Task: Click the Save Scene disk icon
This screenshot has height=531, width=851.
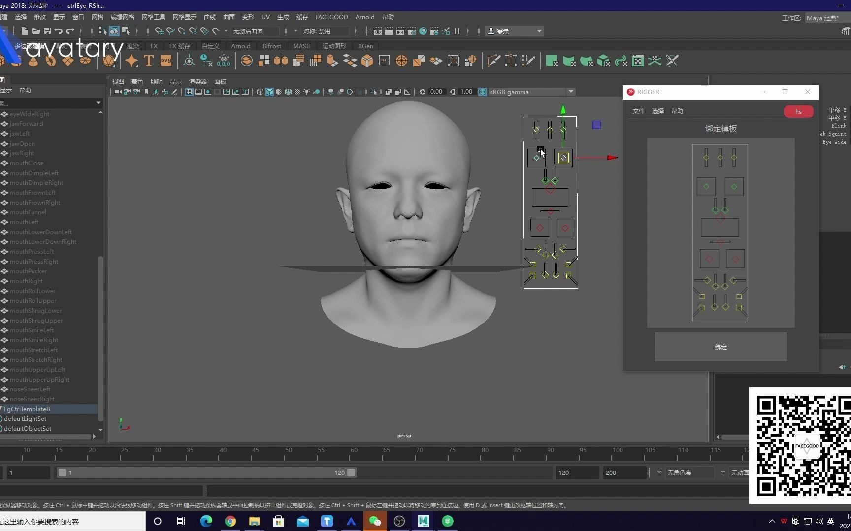Action: tap(47, 31)
